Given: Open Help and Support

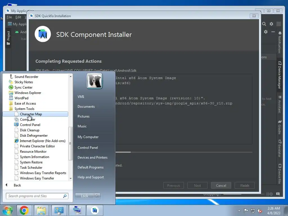Looking at the screenshot, I should pyautogui.click(x=91, y=177).
